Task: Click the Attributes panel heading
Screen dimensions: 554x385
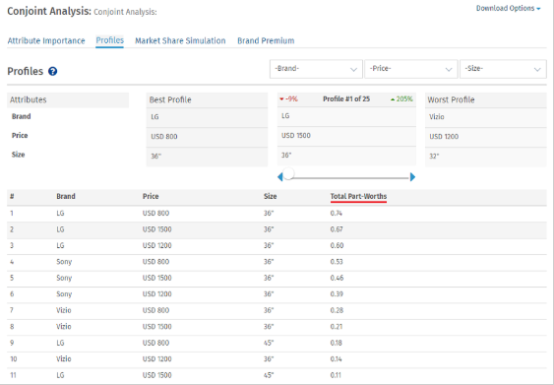Action: point(29,100)
